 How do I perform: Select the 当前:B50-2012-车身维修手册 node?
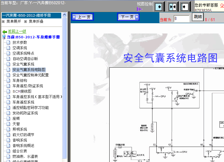point(33,37)
